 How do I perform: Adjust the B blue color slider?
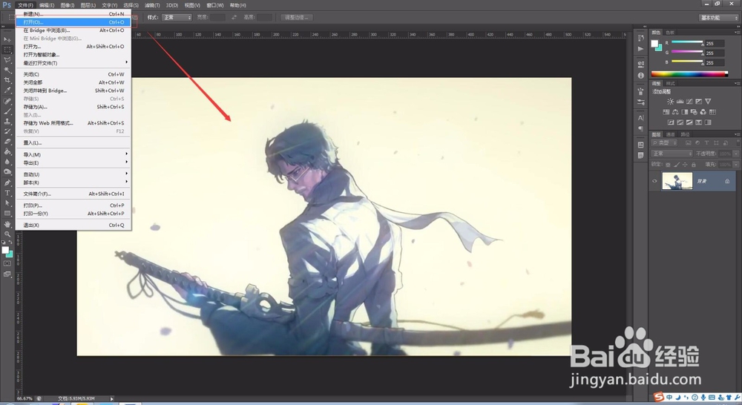click(x=687, y=62)
